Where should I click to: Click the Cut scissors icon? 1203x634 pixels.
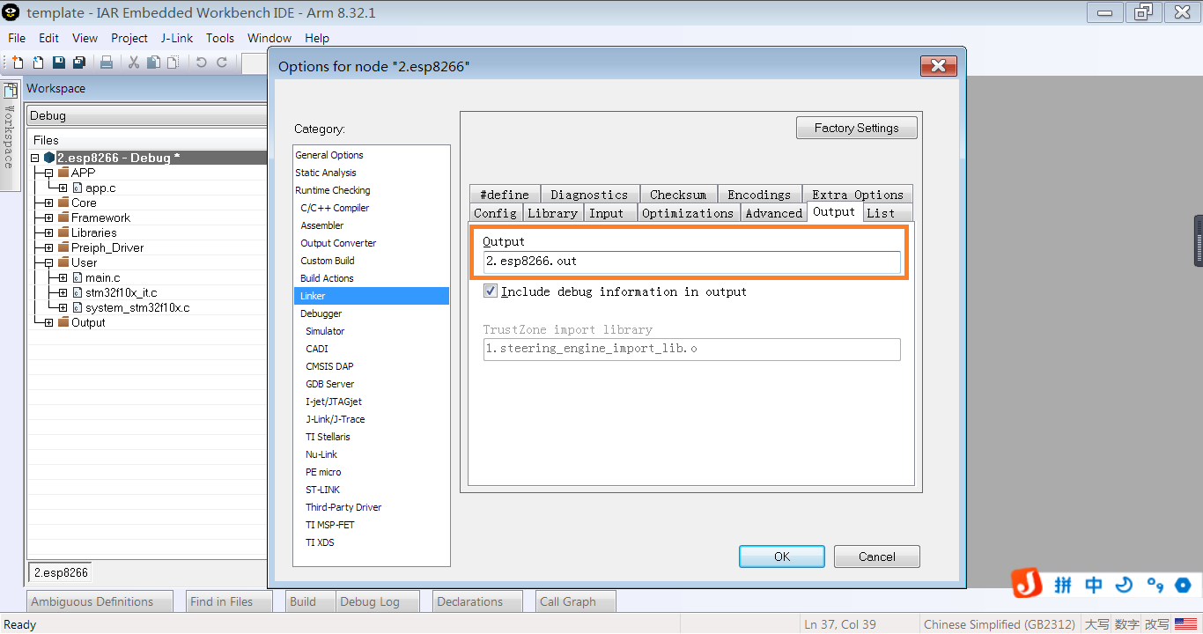pyautogui.click(x=134, y=63)
